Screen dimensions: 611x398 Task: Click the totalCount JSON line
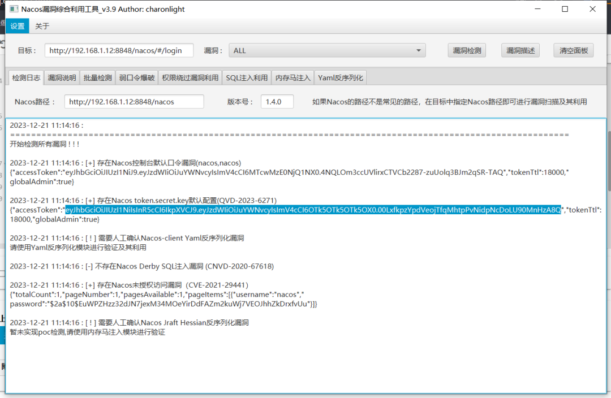(157, 295)
